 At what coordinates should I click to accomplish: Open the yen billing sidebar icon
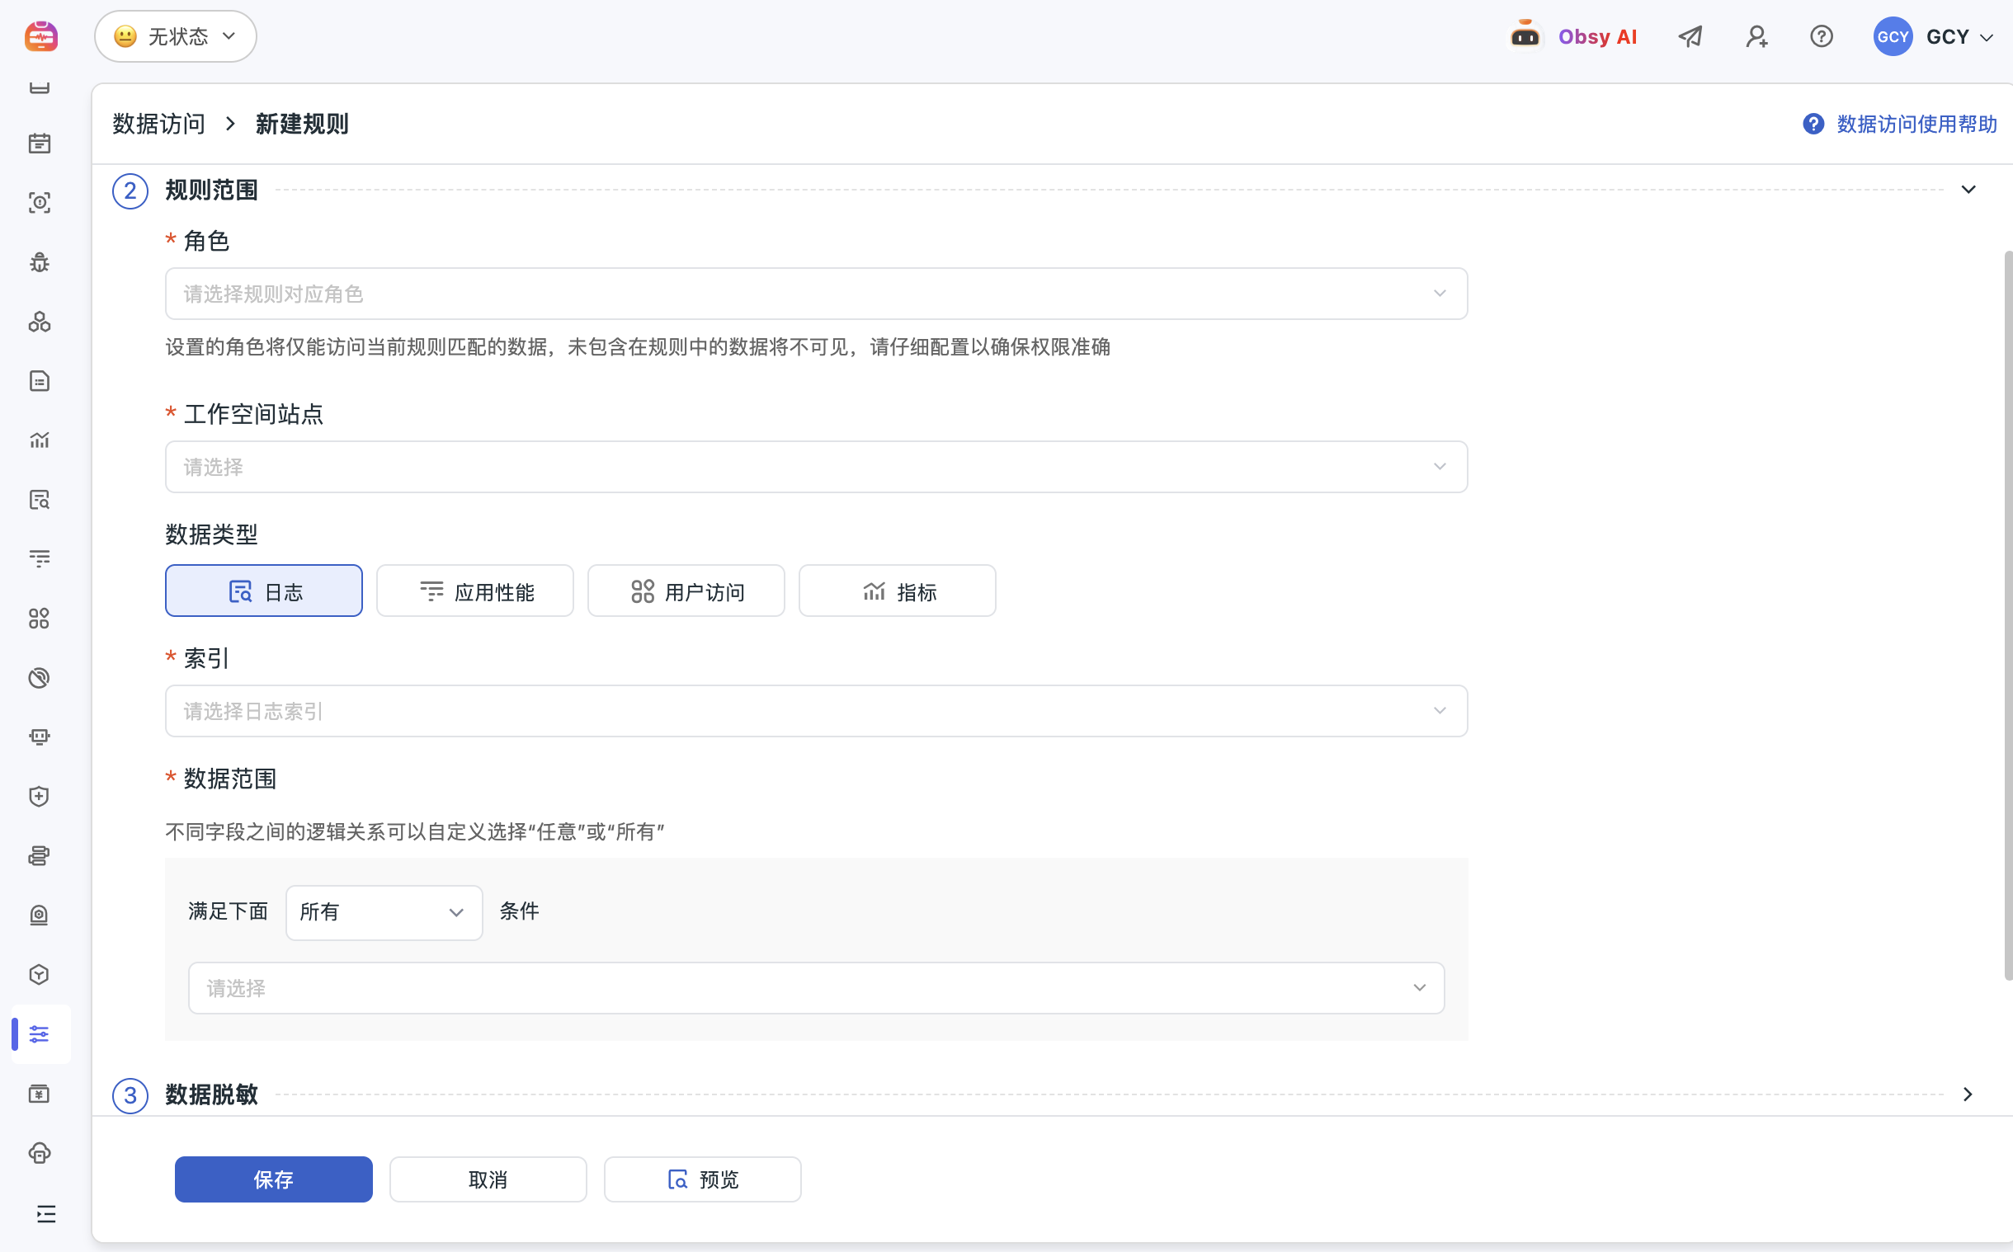(40, 1094)
